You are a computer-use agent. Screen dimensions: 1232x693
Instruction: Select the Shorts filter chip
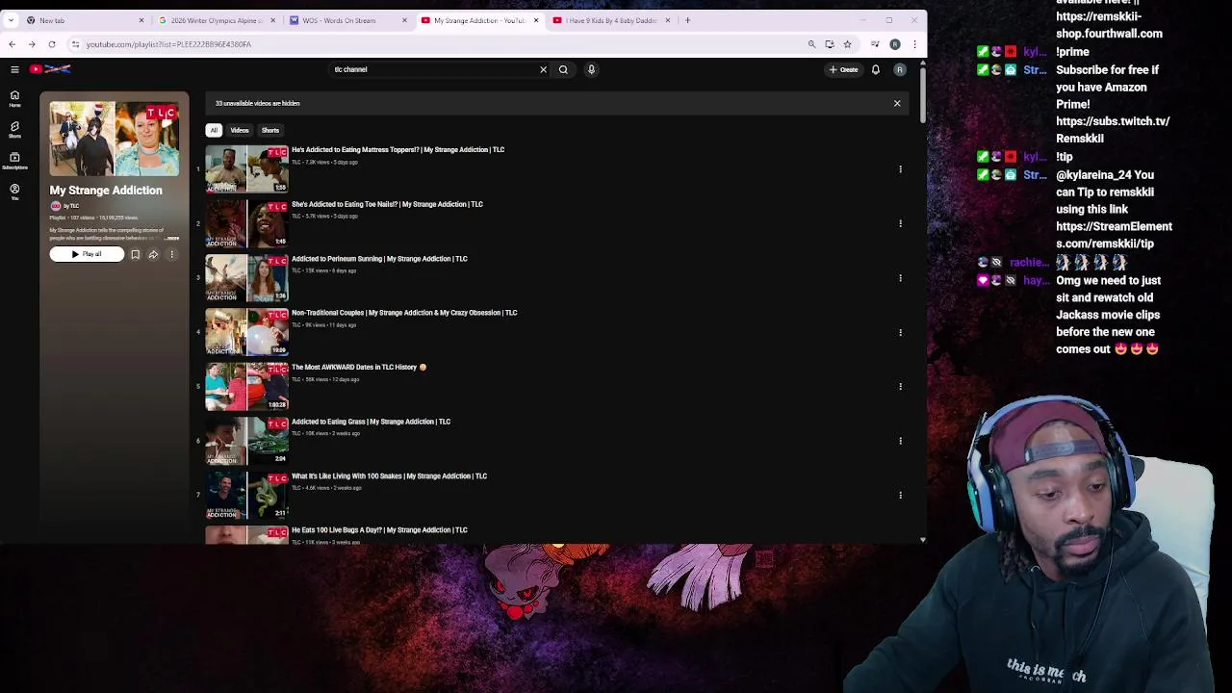(270, 130)
